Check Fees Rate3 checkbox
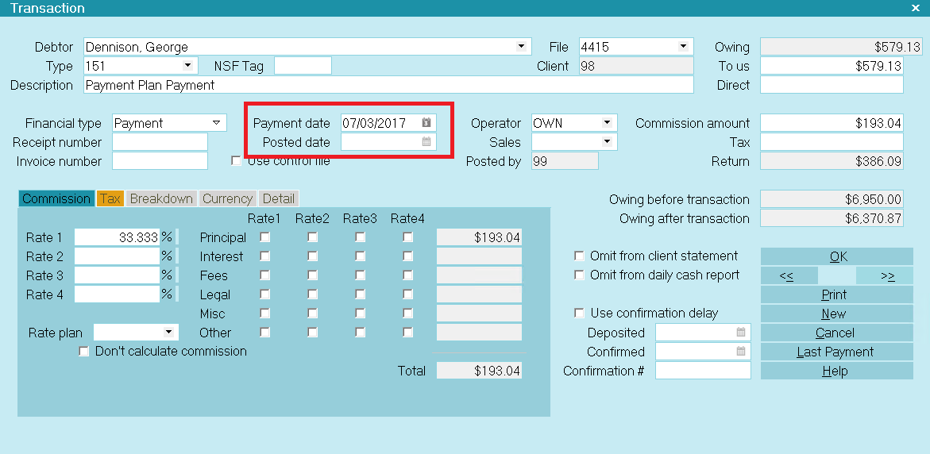The height and width of the screenshot is (454, 930). coord(360,275)
